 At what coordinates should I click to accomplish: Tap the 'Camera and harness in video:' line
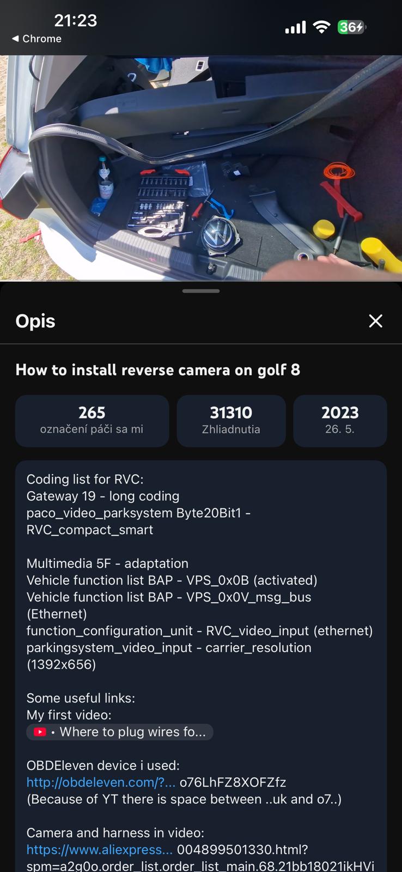coord(115,833)
